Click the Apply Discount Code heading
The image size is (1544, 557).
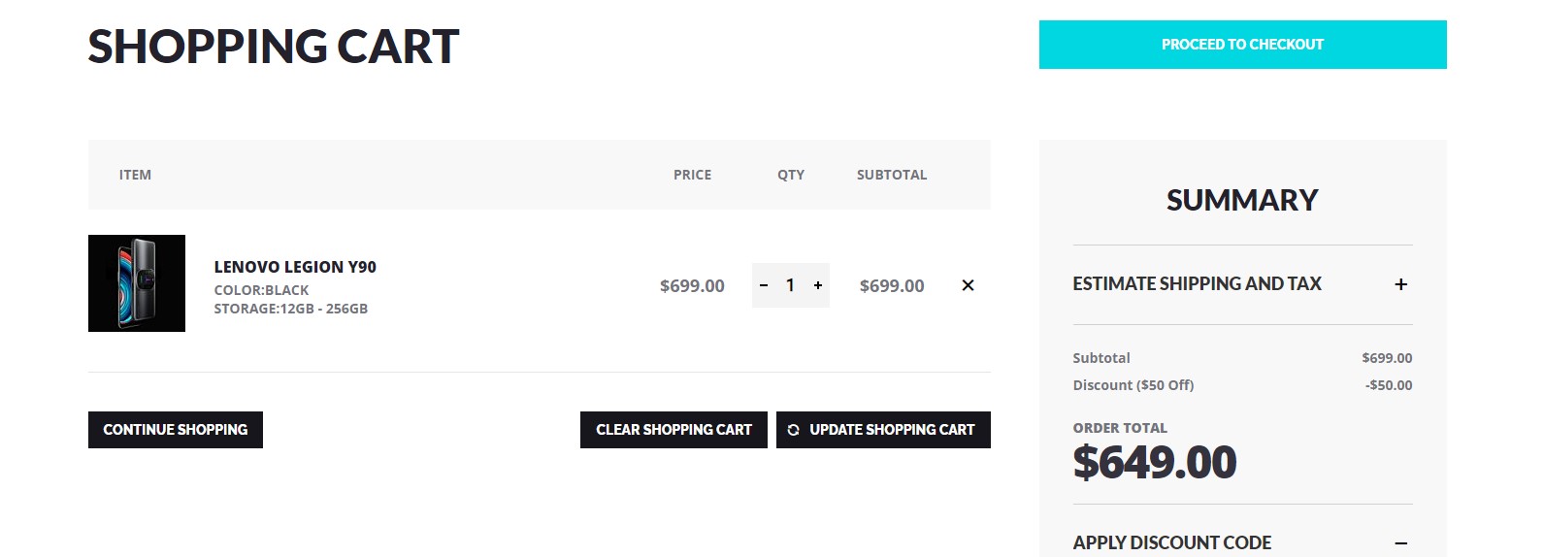1171,543
